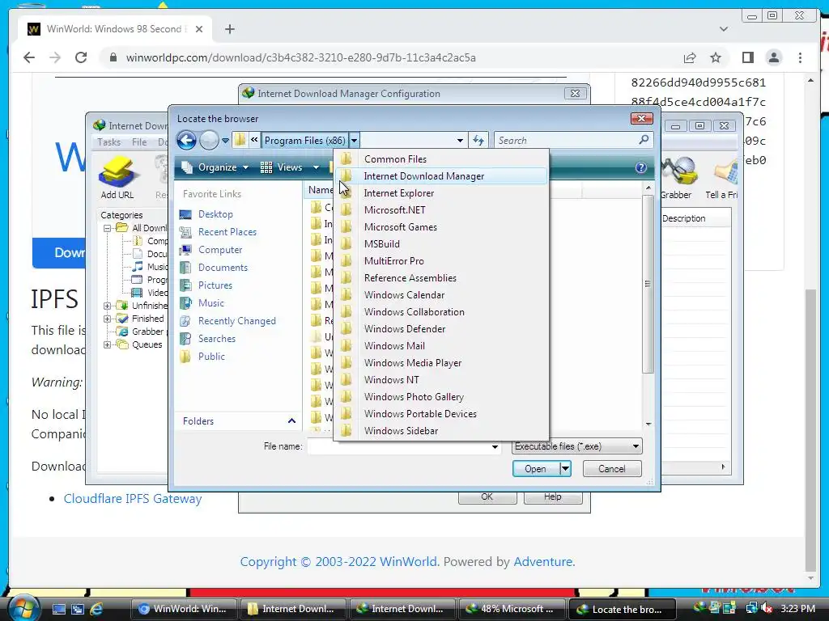This screenshot has height=621, width=829.
Task: Choose Internet Explorer in the folder dropdown
Action: pos(441,193)
